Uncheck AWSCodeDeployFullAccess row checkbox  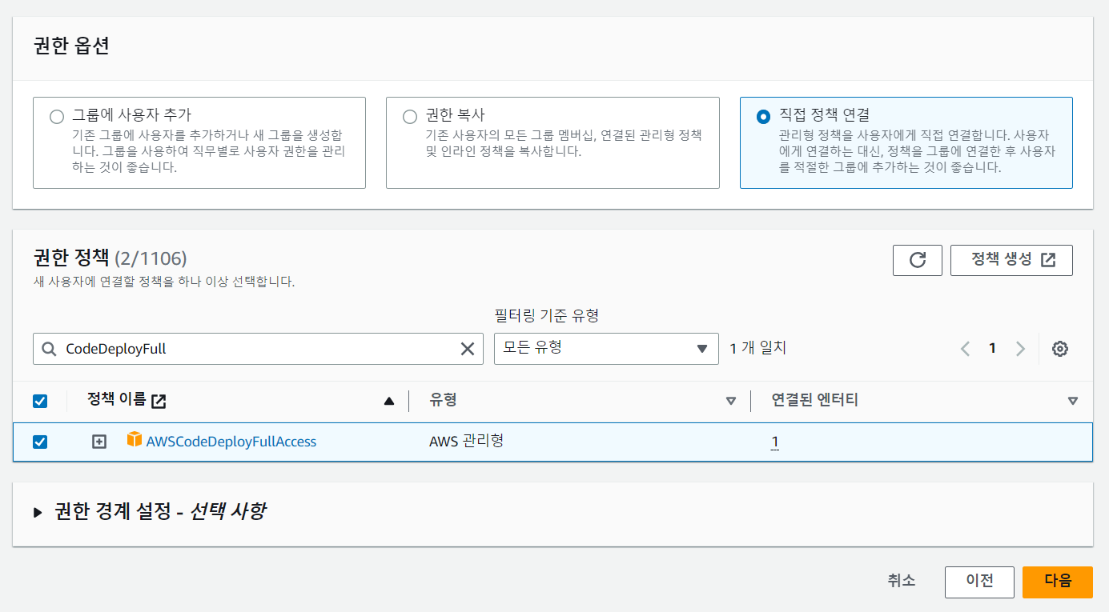40,442
